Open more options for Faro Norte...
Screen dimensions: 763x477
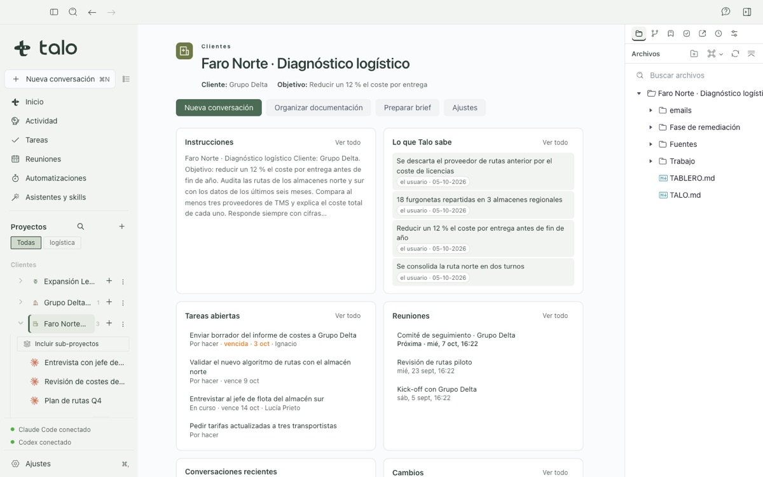point(123,324)
